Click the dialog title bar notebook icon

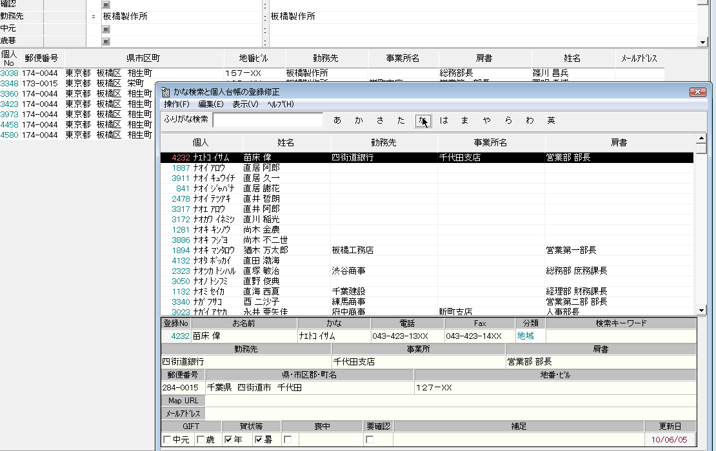tap(166, 92)
